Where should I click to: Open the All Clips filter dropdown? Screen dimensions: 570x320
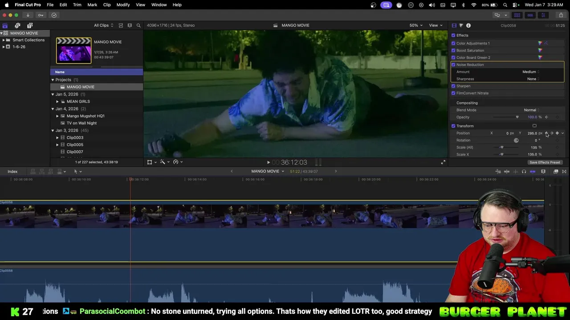[x=103, y=25]
